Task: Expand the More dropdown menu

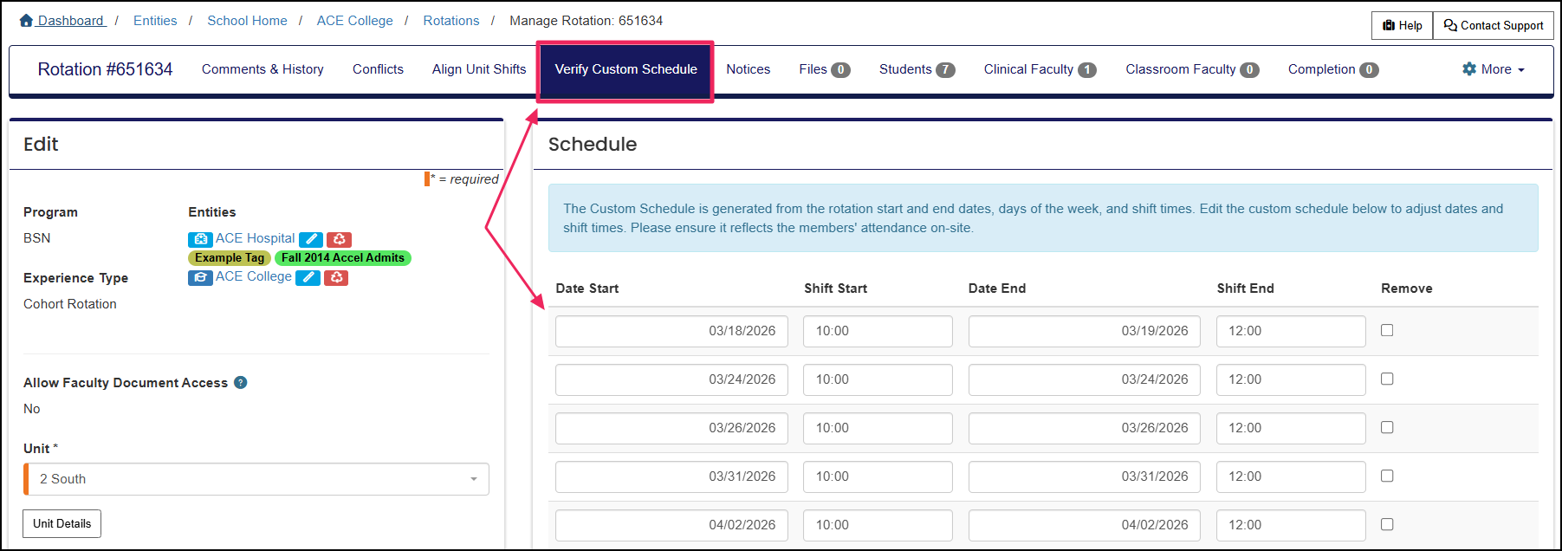Action: (1494, 69)
